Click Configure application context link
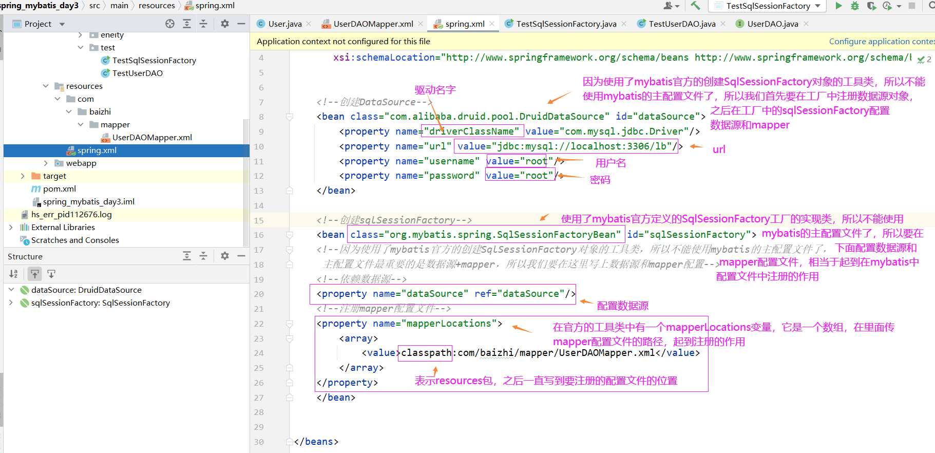935x453 pixels. click(882, 41)
